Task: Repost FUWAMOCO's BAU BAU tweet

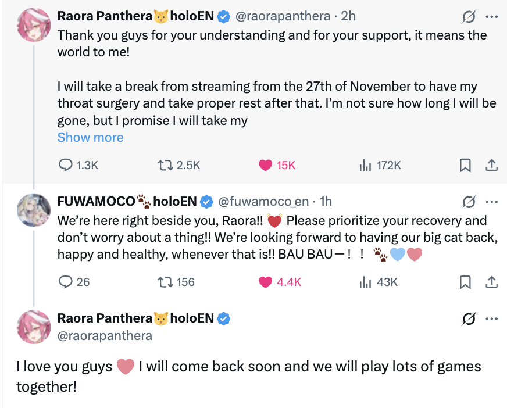Action: (x=166, y=282)
